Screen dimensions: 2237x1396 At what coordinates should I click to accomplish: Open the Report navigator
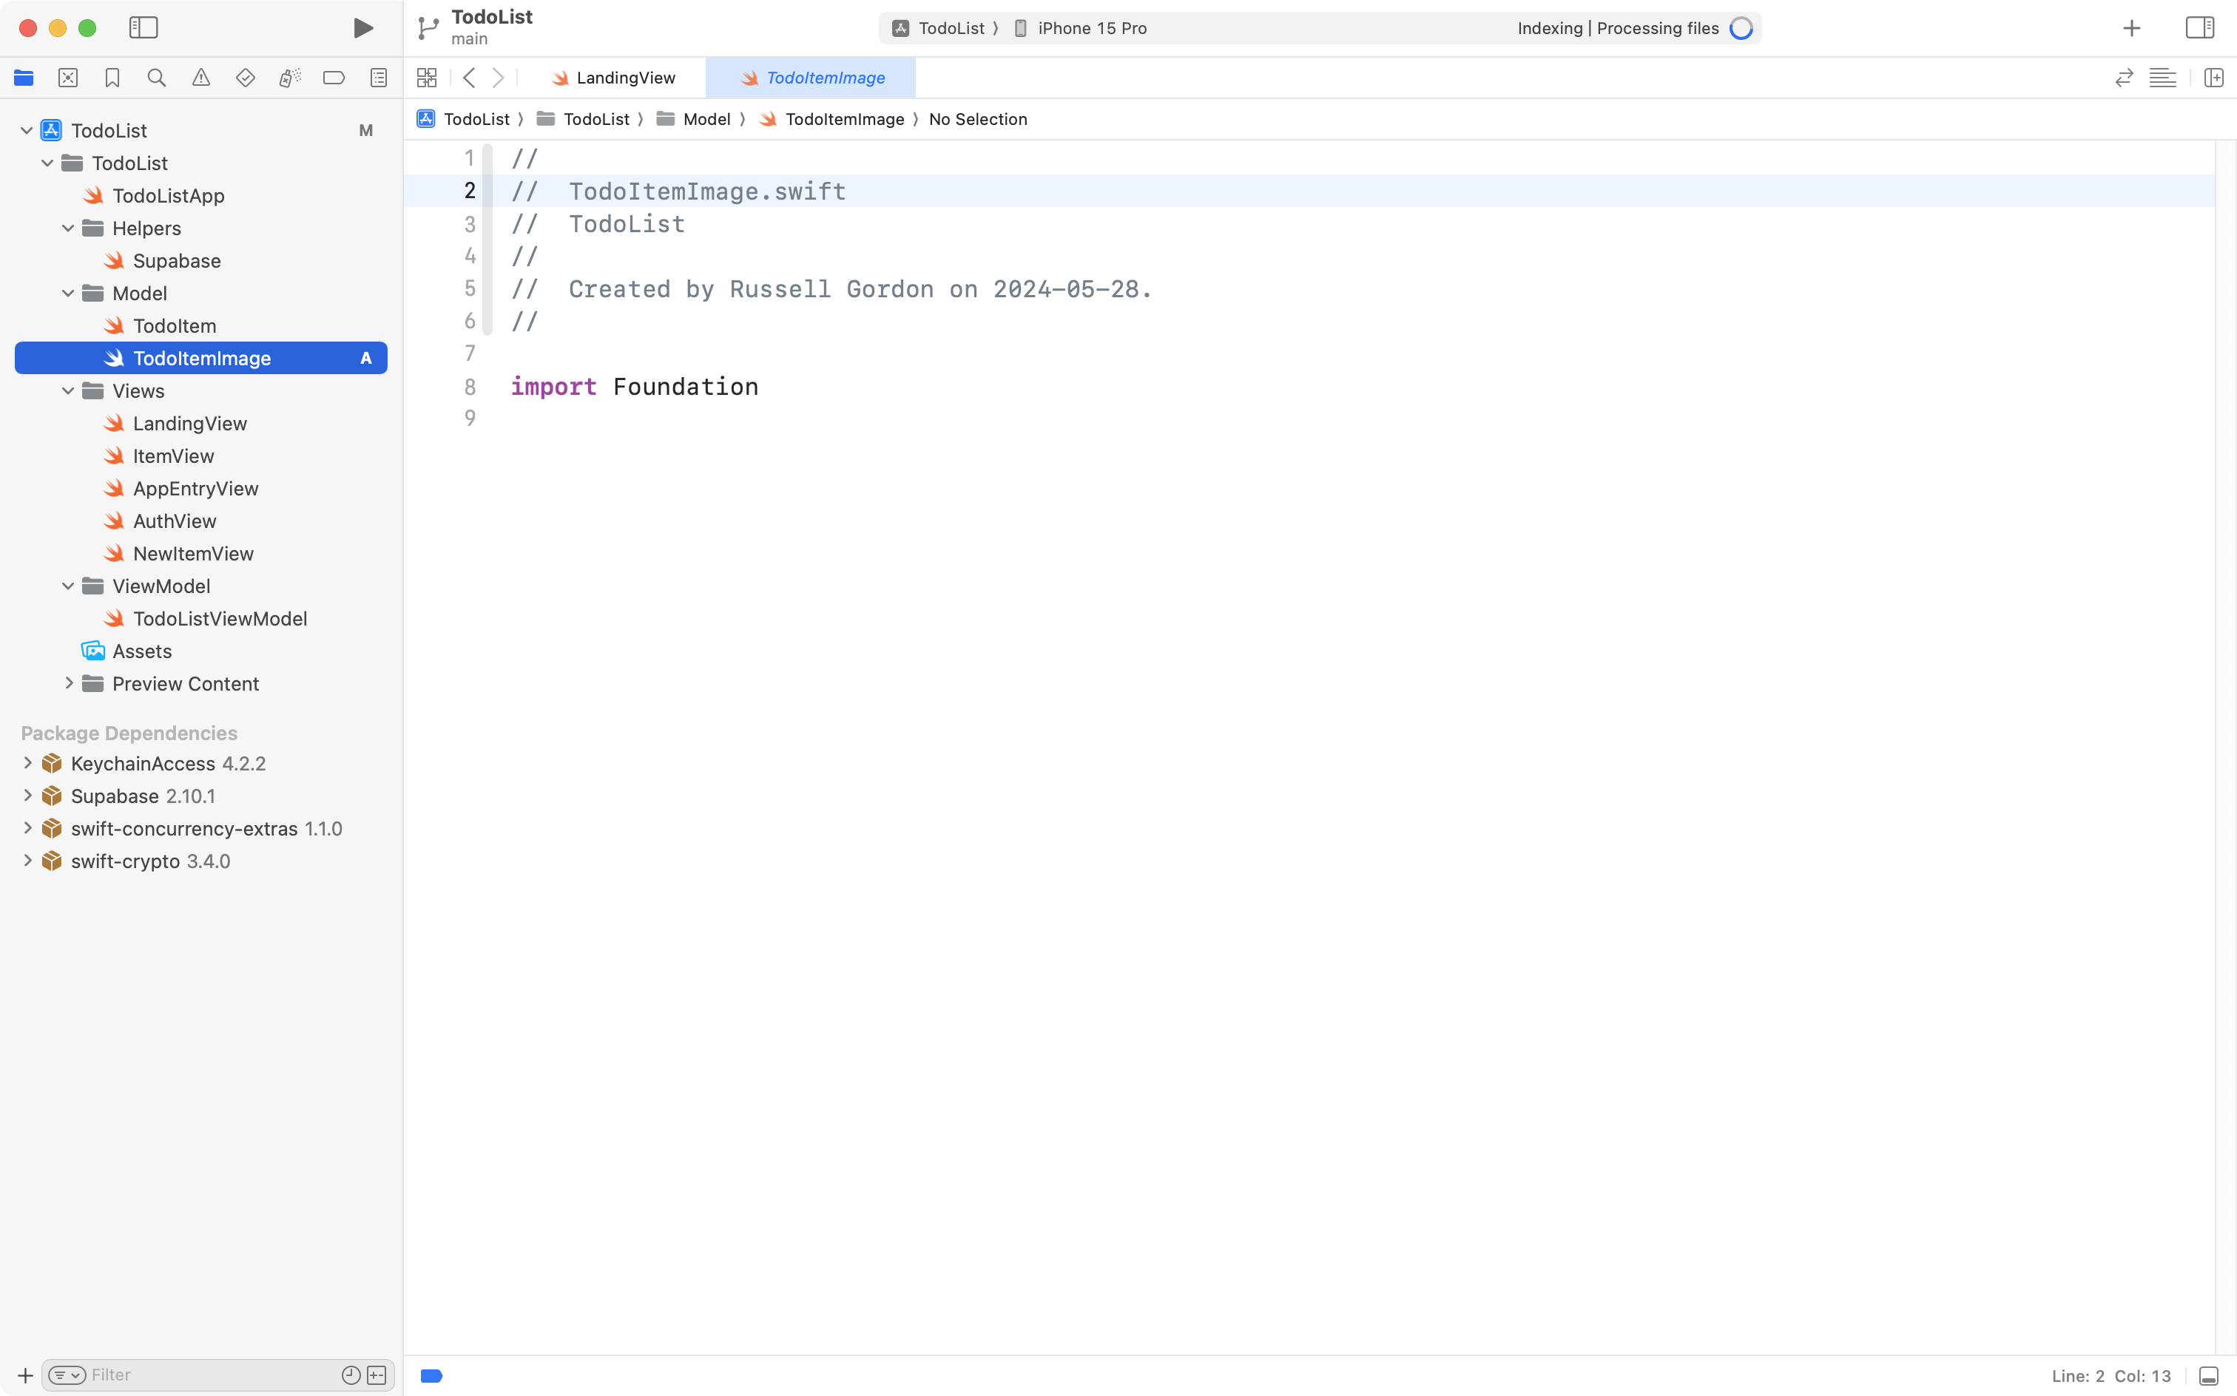click(x=379, y=78)
